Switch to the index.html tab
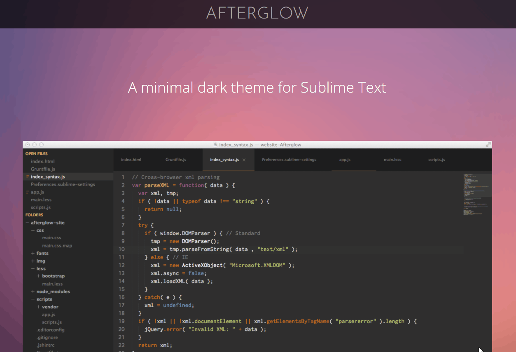This screenshot has width=516, height=352. coord(131,159)
